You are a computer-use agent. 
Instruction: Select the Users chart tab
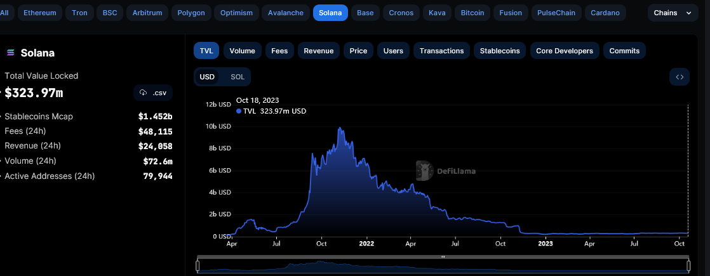[393, 51]
